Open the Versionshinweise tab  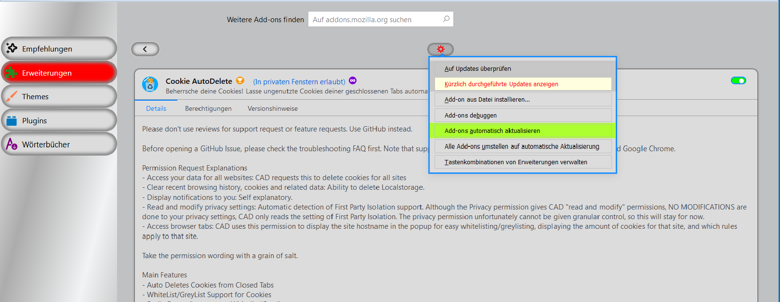[273, 108]
